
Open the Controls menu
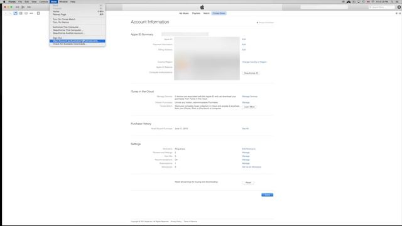click(x=43, y=1)
